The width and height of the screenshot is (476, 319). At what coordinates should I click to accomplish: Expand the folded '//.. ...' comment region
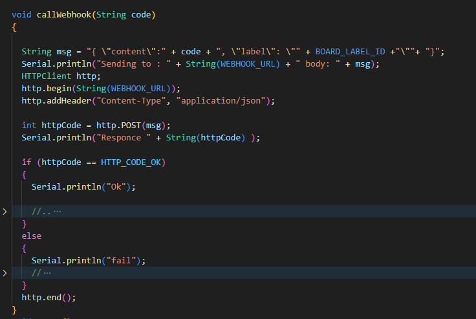pyautogui.click(x=5, y=212)
